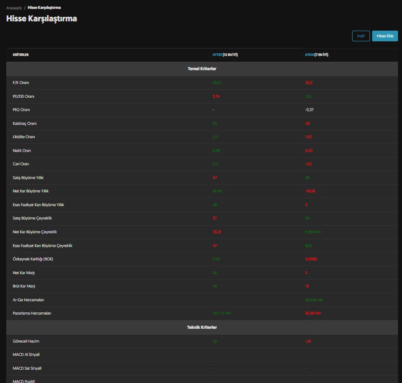Select Esas Faaliyet Karı Büyüme Çeyreklik label

43,246
